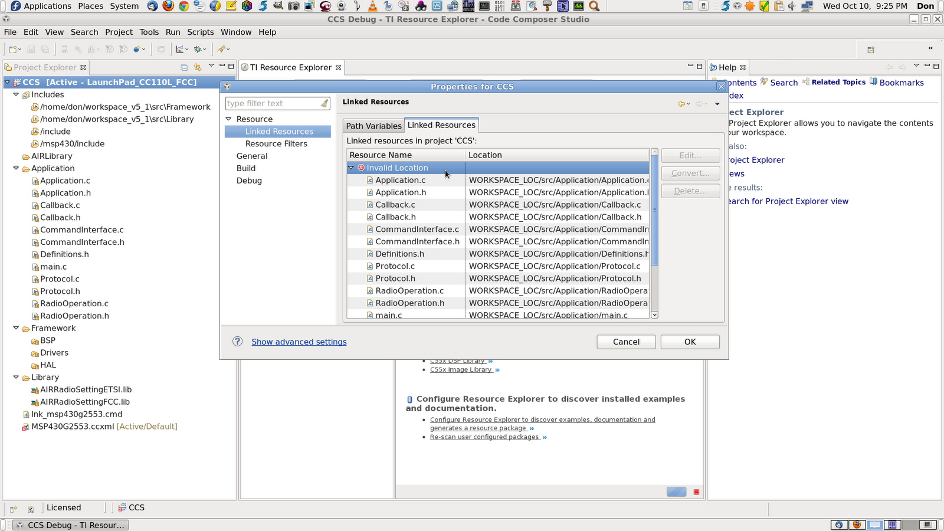Click the OK button
944x531 pixels.
pyautogui.click(x=690, y=342)
